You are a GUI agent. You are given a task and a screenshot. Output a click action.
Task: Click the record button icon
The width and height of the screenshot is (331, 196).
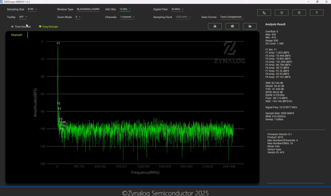click(x=299, y=13)
